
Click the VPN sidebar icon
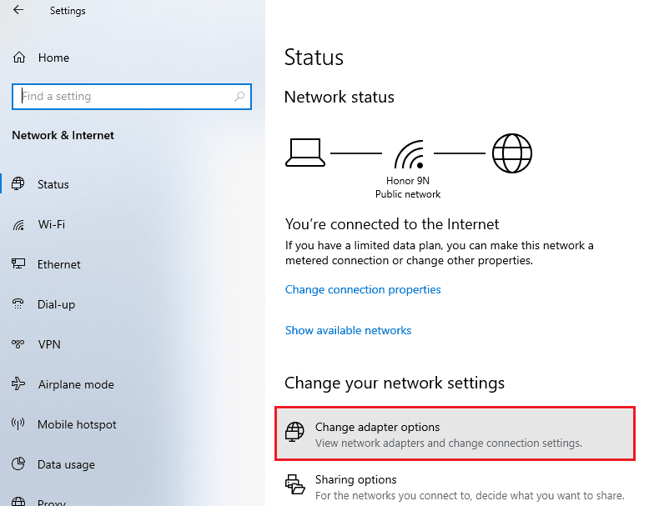click(19, 344)
